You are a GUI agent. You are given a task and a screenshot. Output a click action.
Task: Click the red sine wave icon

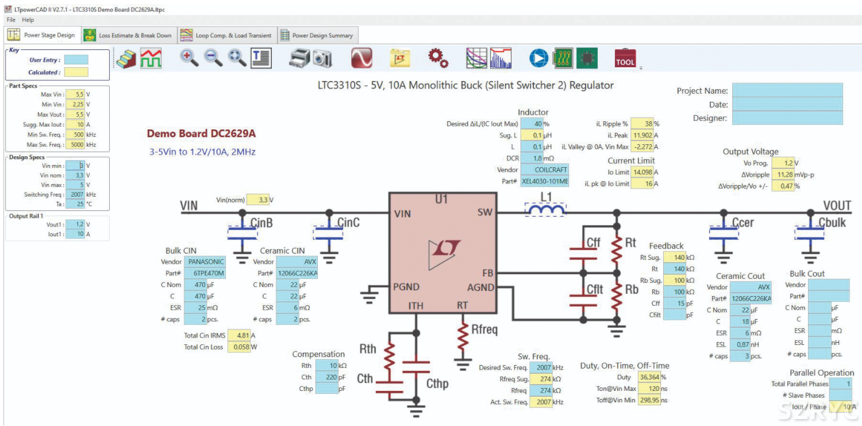(361, 57)
